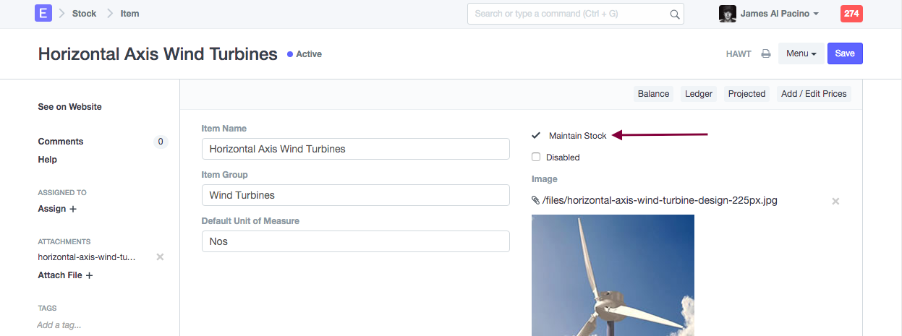Click the wind turbine image thumbnail
The height and width of the screenshot is (336, 902).
(613, 275)
